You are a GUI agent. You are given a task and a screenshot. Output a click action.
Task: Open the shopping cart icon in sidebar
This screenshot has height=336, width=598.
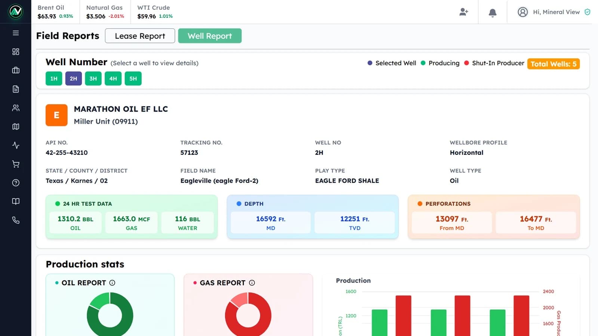coord(16,164)
